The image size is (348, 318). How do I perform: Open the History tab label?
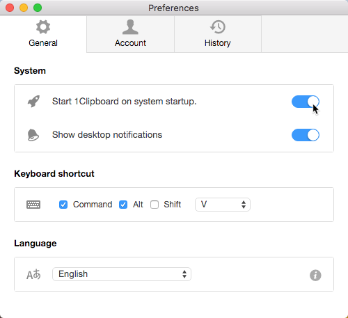(218, 43)
